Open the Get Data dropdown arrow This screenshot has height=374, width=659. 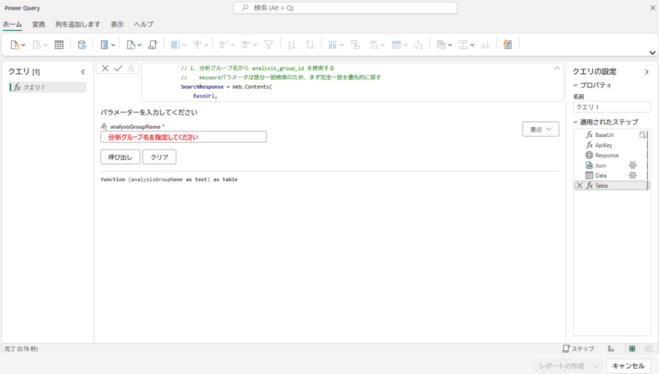click(x=23, y=45)
